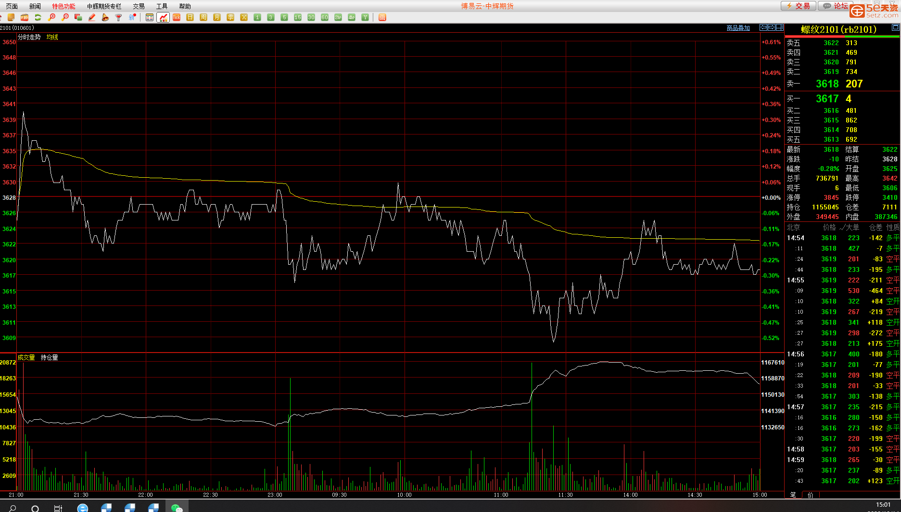Toggle the 分时走势 price line label
Viewport: 901px width, 512px height.
pyautogui.click(x=29, y=37)
